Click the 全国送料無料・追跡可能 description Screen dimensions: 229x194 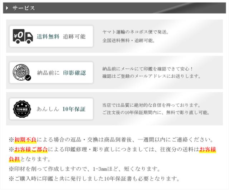click(128, 40)
